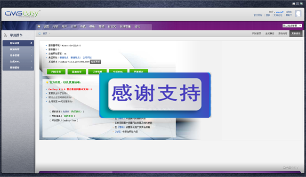Open the 营销 menu

(x=102, y=26)
